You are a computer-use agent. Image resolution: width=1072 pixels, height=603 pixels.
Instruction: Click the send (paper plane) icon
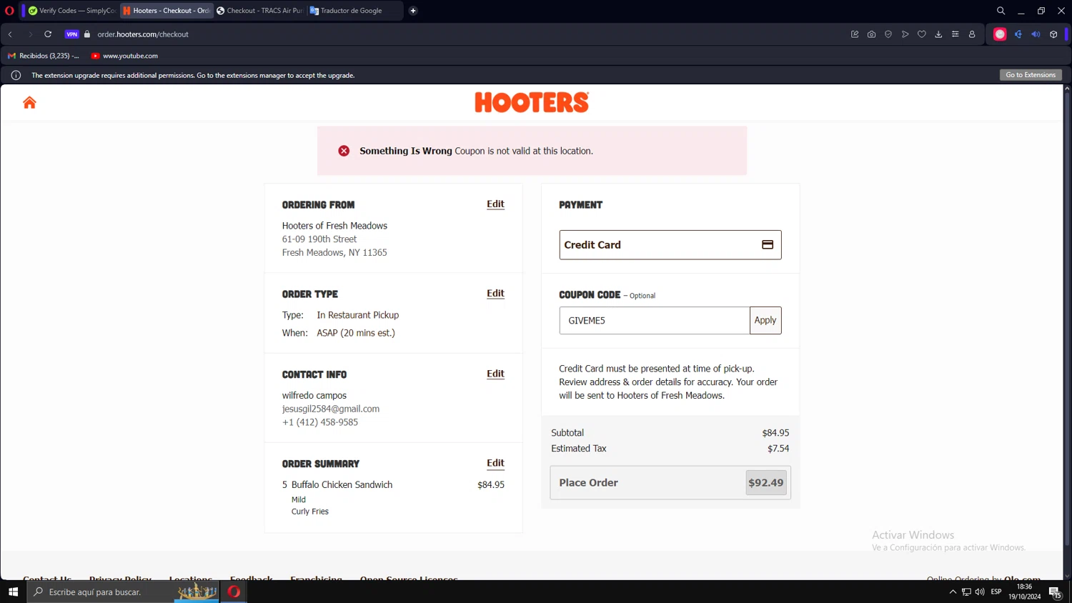point(905,34)
